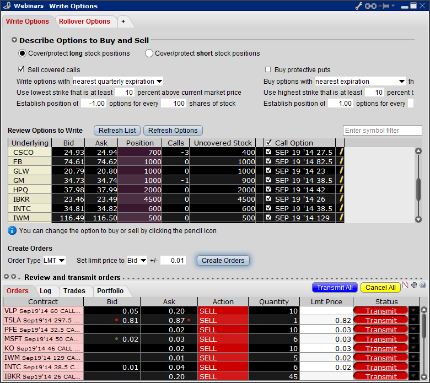Click Refresh Options button

point(173,131)
